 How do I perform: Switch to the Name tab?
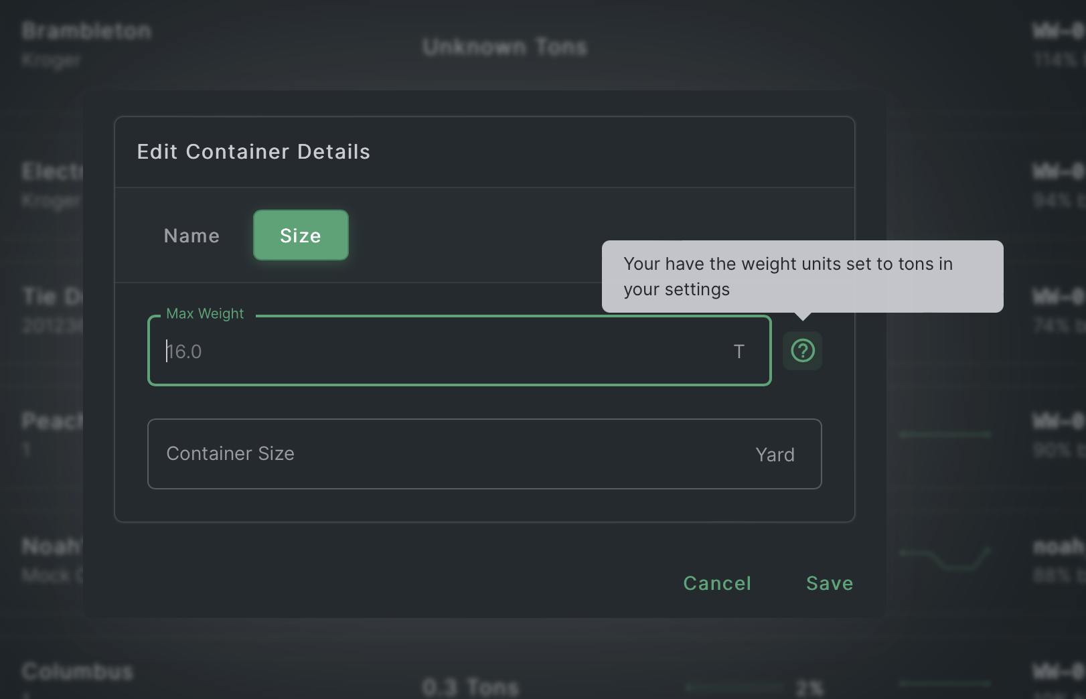pyautogui.click(x=191, y=236)
